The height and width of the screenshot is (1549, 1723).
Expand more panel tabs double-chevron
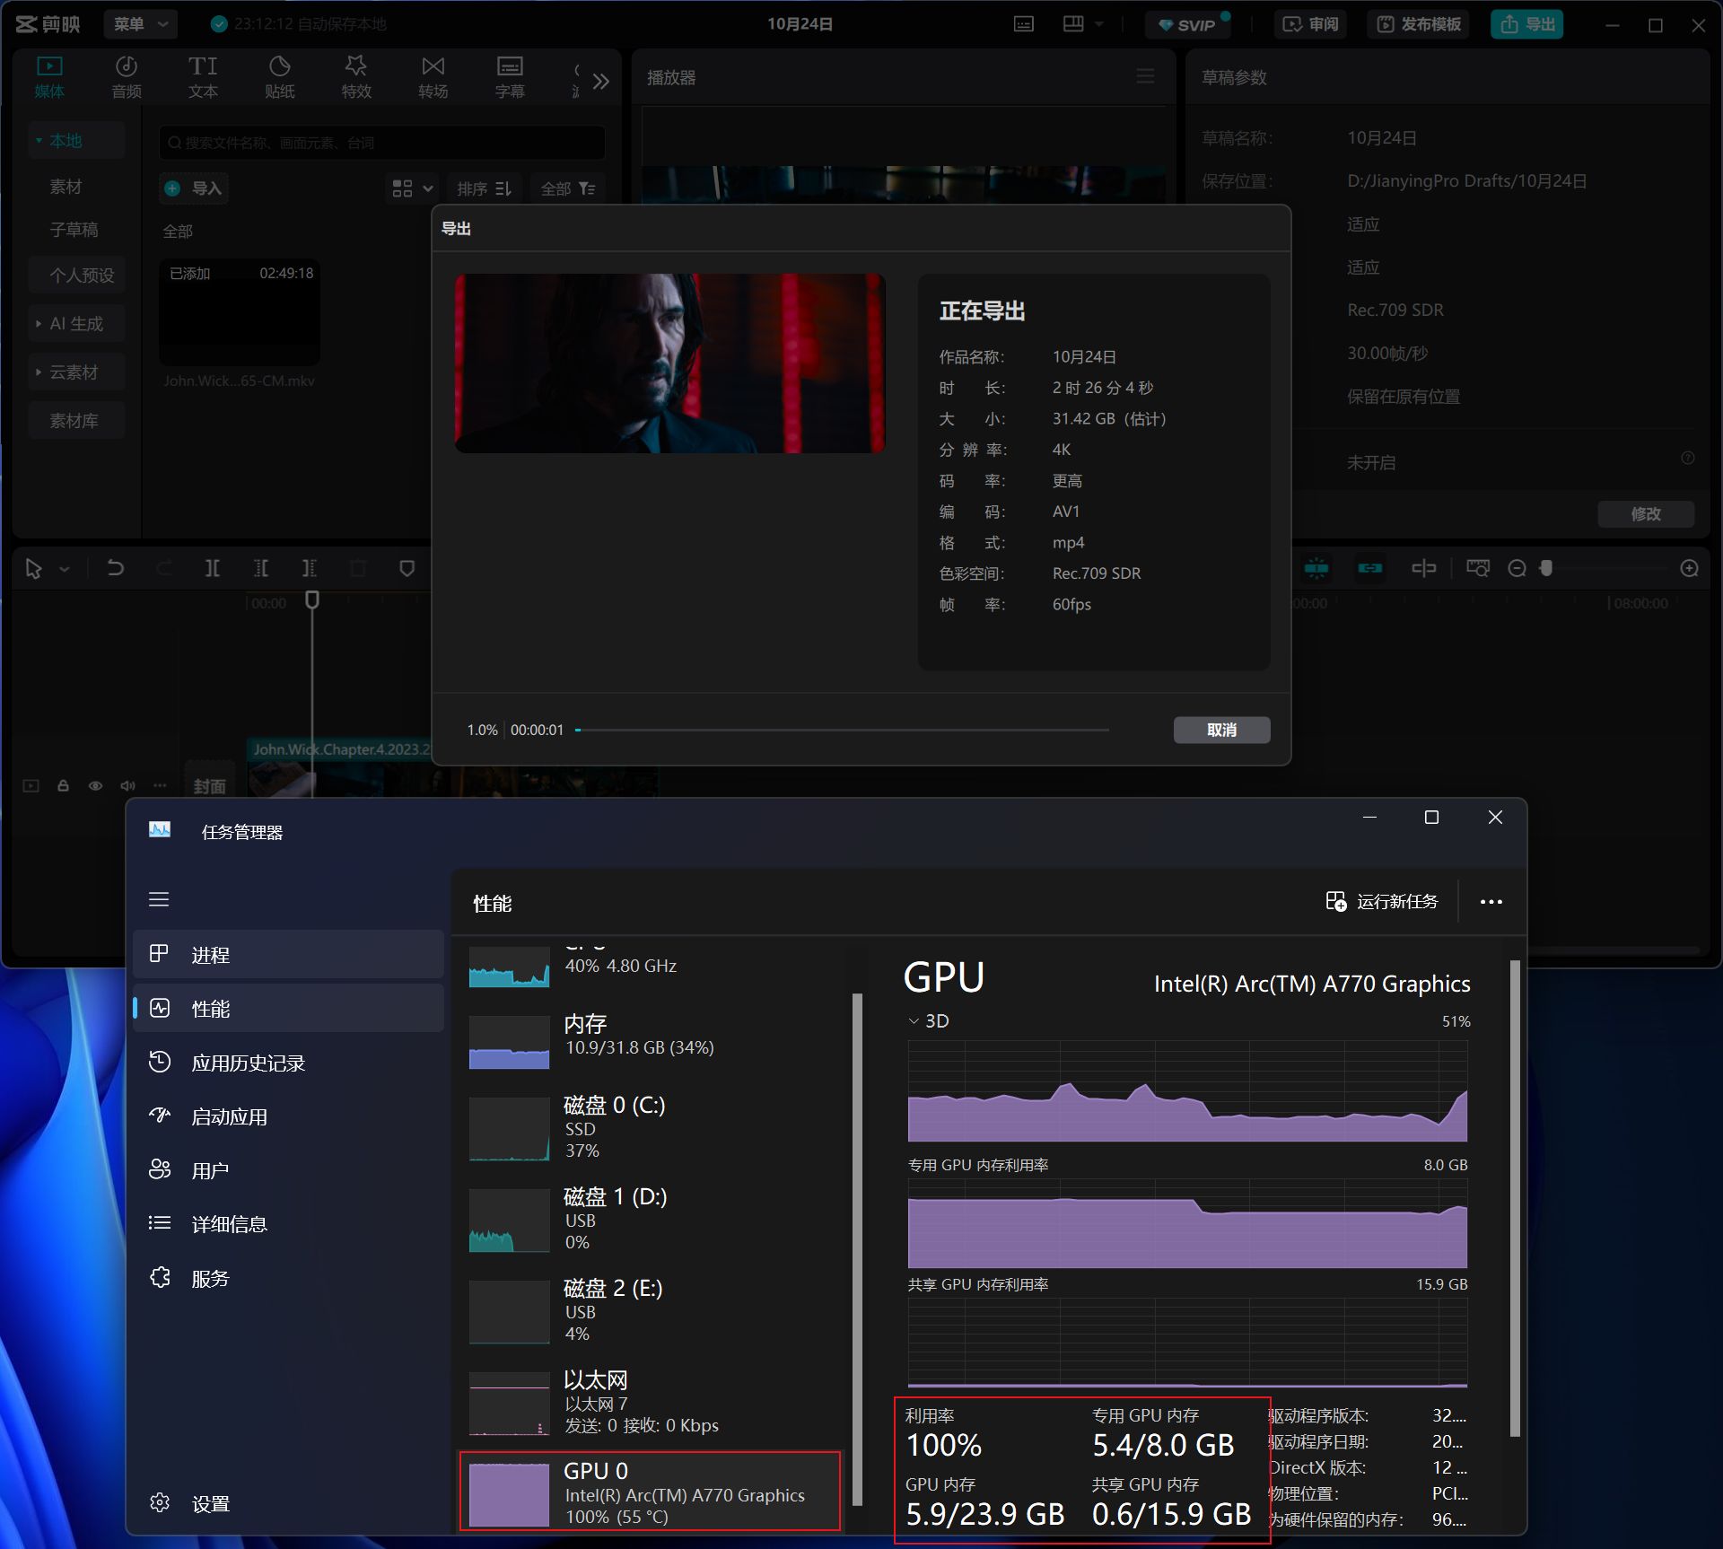[600, 81]
